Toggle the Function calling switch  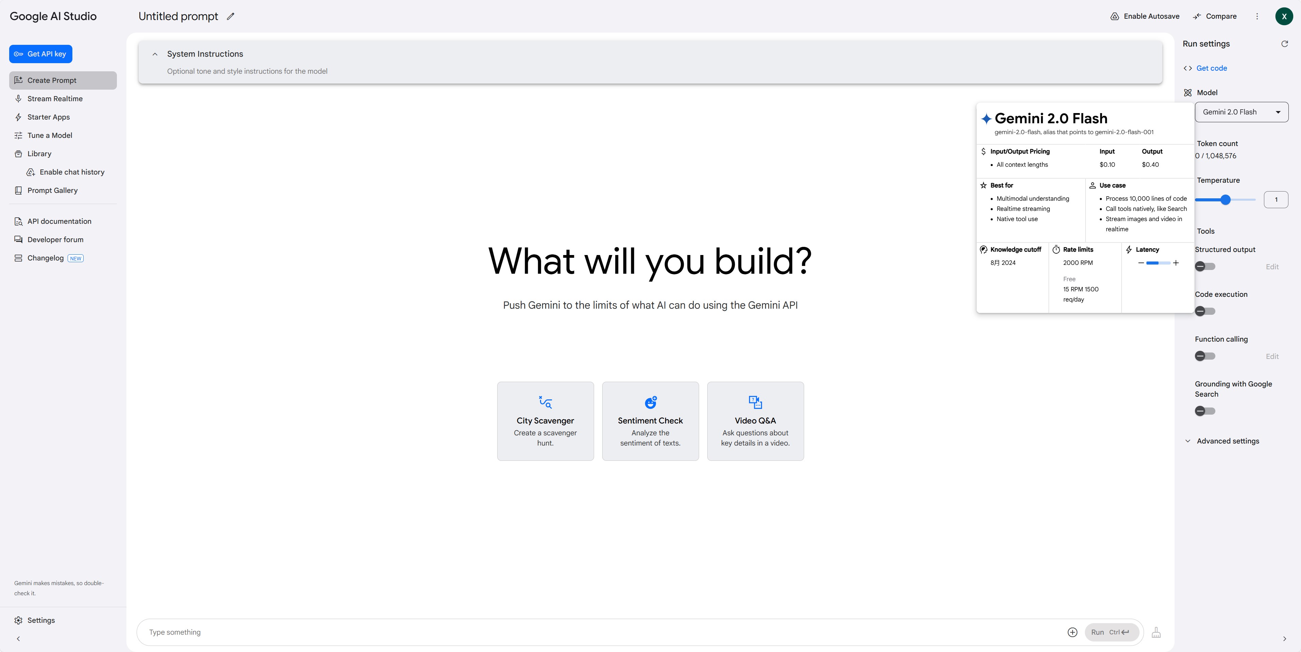(1205, 356)
